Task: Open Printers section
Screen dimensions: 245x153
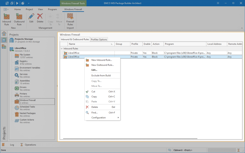Action: click(x=22, y=95)
